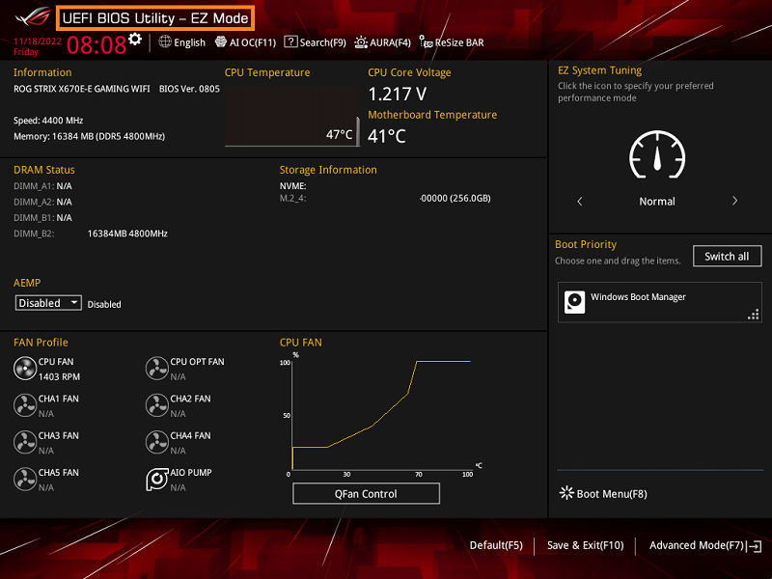772x579 pixels.
Task: Click the ROG logo icon
Action: [x=33, y=17]
